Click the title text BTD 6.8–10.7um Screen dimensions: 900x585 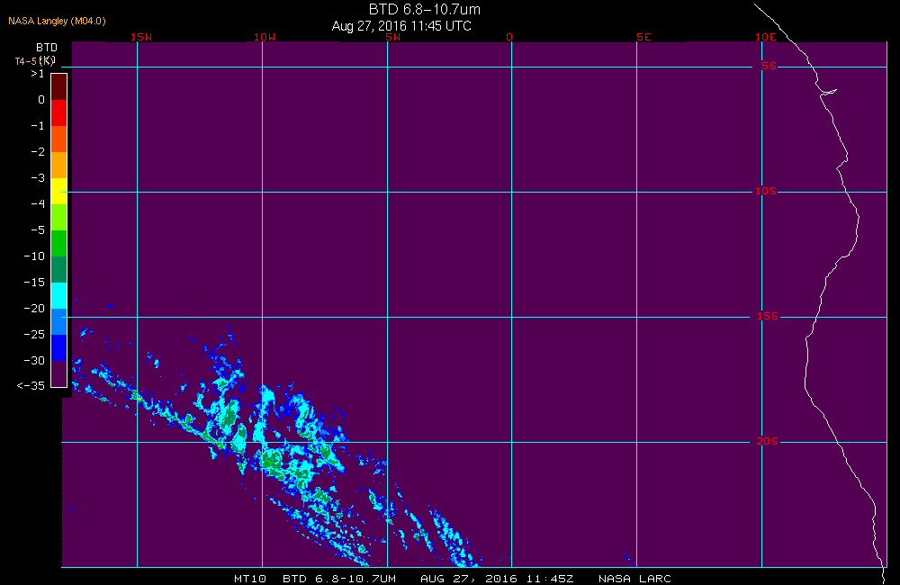[424, 9]
